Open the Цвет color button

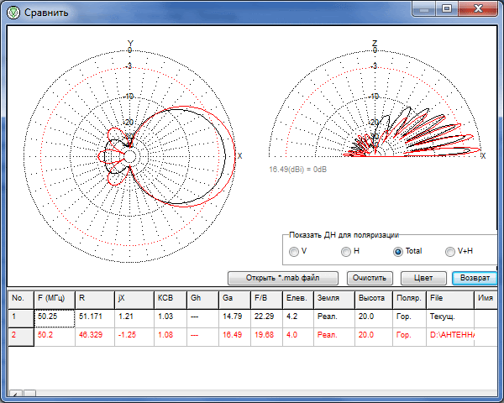423,278
